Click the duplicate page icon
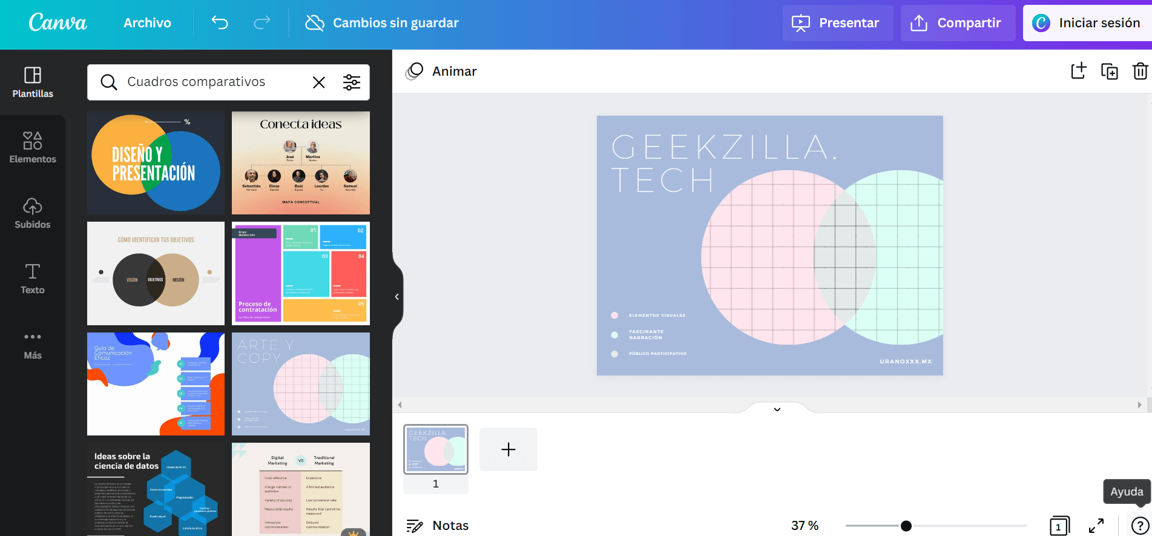The height and width of the screenshot is (536, 1152). [1110, 71]
